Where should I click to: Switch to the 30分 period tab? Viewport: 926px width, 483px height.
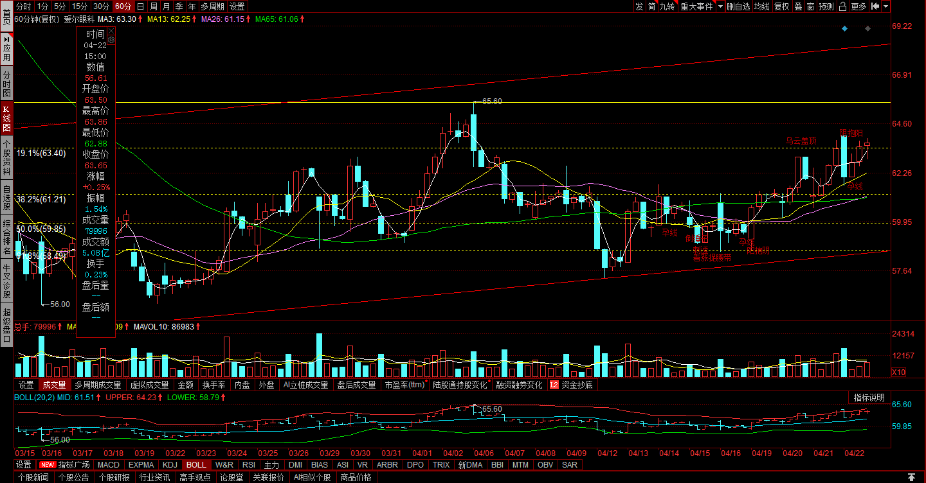(101, 6)
